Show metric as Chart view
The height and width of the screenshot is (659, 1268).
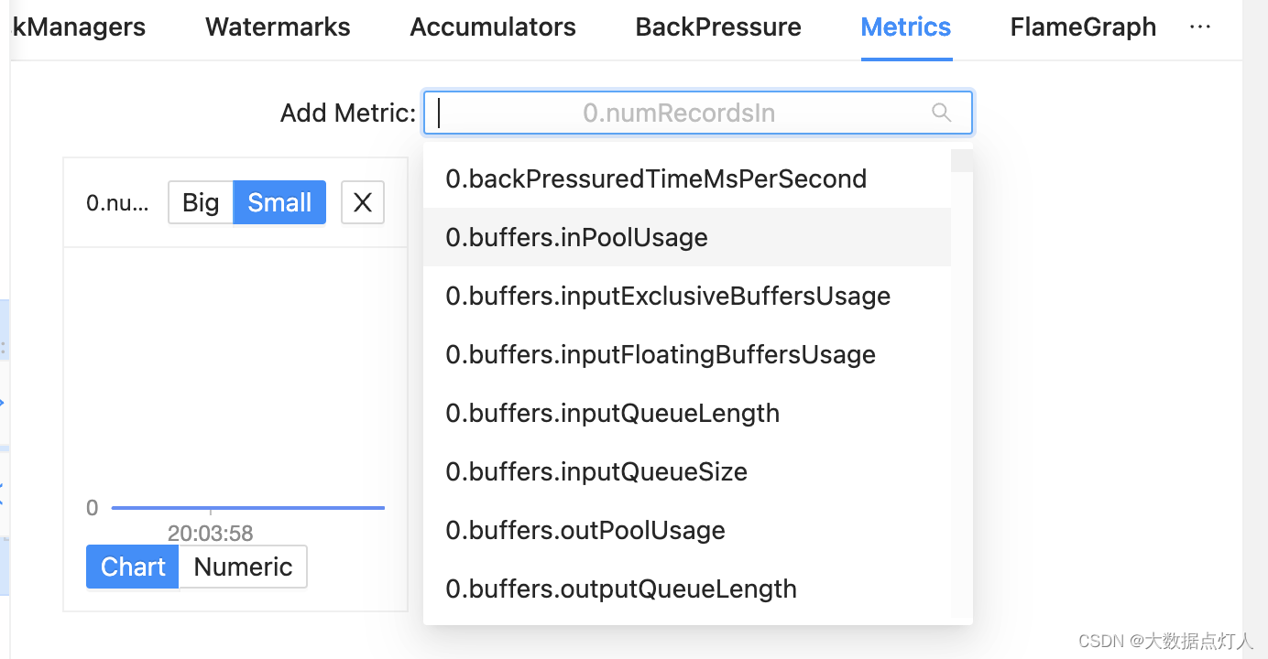pos(133,567)
